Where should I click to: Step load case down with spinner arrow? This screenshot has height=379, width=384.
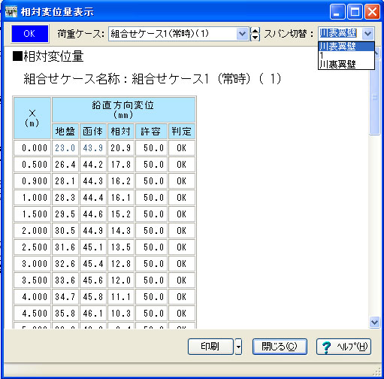[x=255, y=38]
